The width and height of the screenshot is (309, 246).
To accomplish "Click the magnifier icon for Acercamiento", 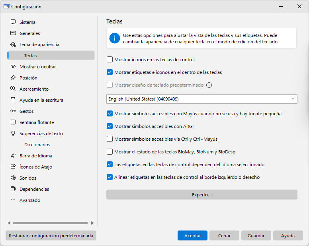I will (13, 89).
